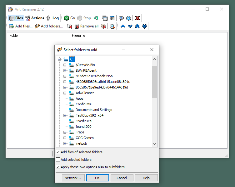
Task: Click the tree scroll down arrow
Action: pyautogui.click(x=154, y=144)
